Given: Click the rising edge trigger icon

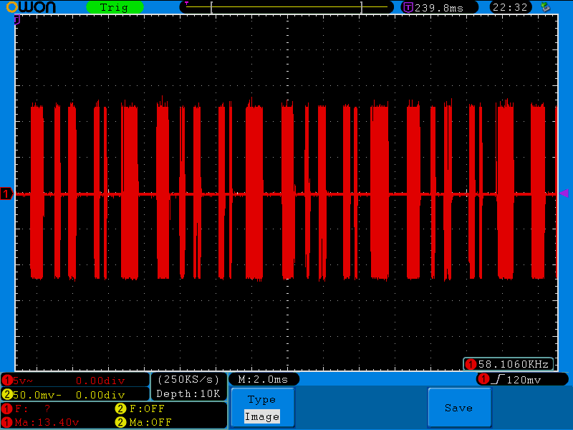Looking at the screenshot, I should click(498, 380).
